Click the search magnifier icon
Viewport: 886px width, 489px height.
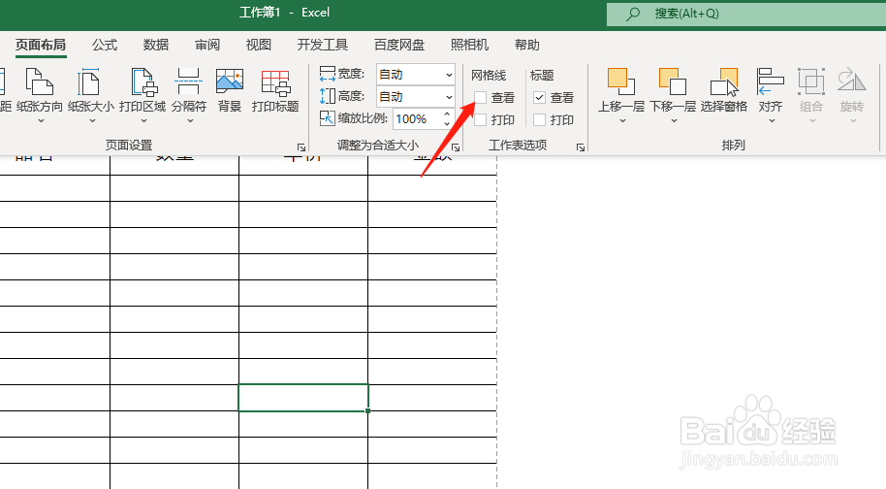(x=633, y=14)
